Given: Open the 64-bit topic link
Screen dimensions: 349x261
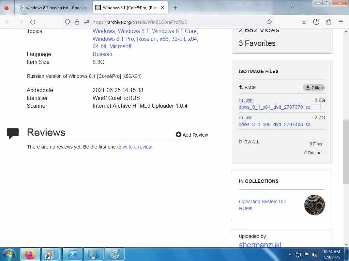Looking at the screenshot, I should tap(99, 46).
